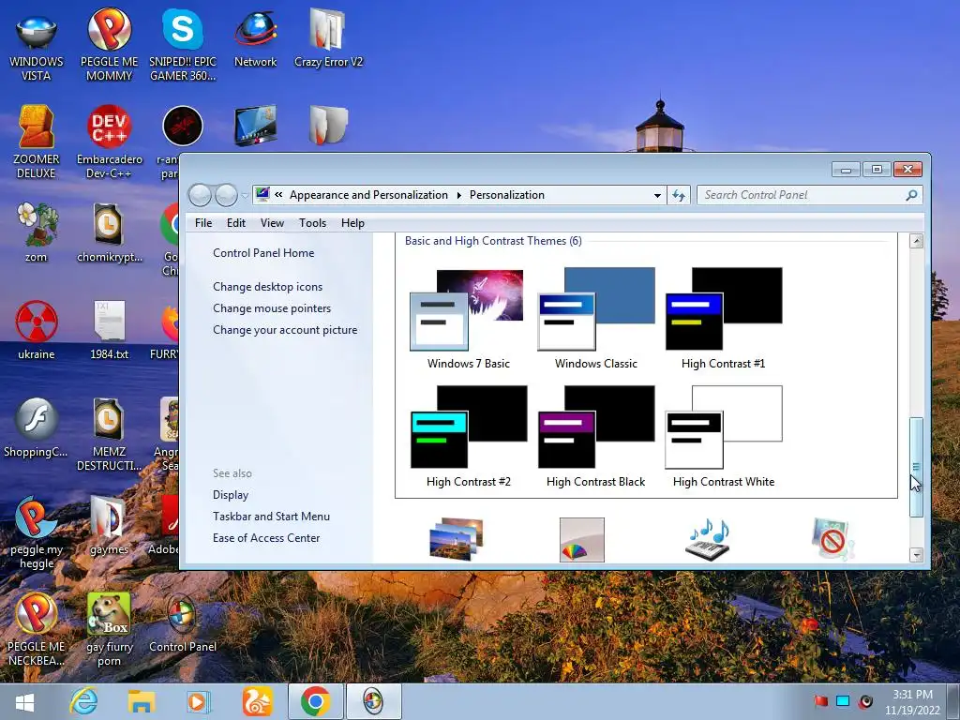Image resolution: width=960 pixels, height=720 pixels.
Task: Open the Network desktop icon
Action: coord(255,39)
